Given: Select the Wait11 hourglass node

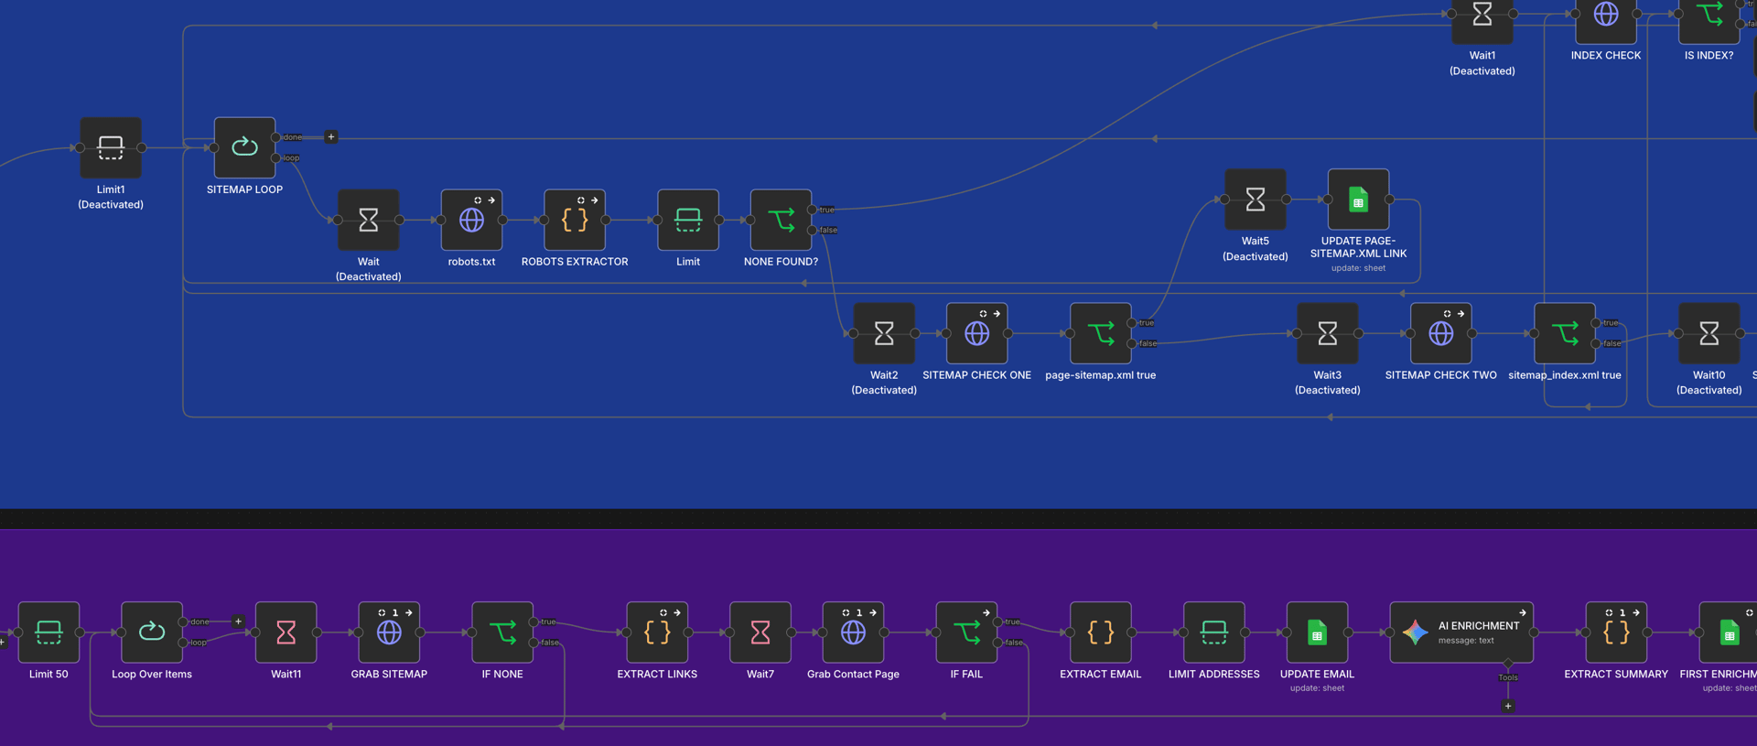Looking at the screenshot, I should point(286,632).
